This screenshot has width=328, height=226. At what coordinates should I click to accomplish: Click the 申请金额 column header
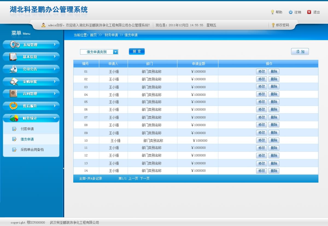pos(198,64)
